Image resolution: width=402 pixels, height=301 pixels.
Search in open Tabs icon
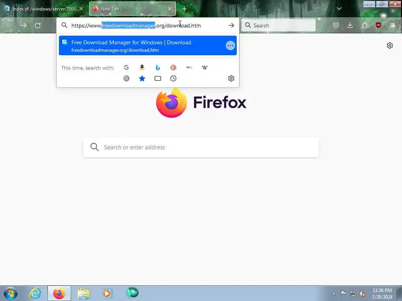click(158, 78)
